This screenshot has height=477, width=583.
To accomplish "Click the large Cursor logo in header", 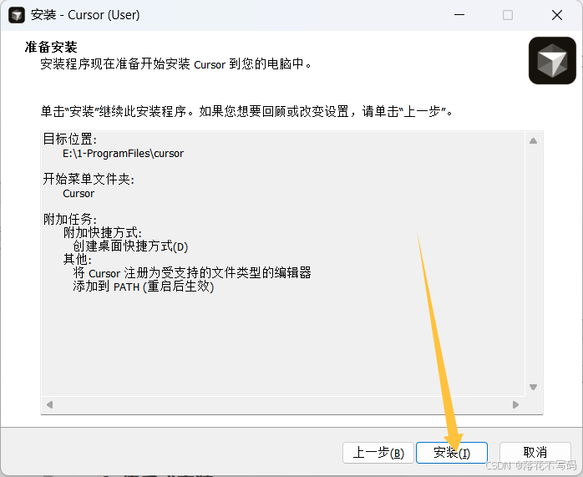I will pyautogui.click(x=552, y=60).
